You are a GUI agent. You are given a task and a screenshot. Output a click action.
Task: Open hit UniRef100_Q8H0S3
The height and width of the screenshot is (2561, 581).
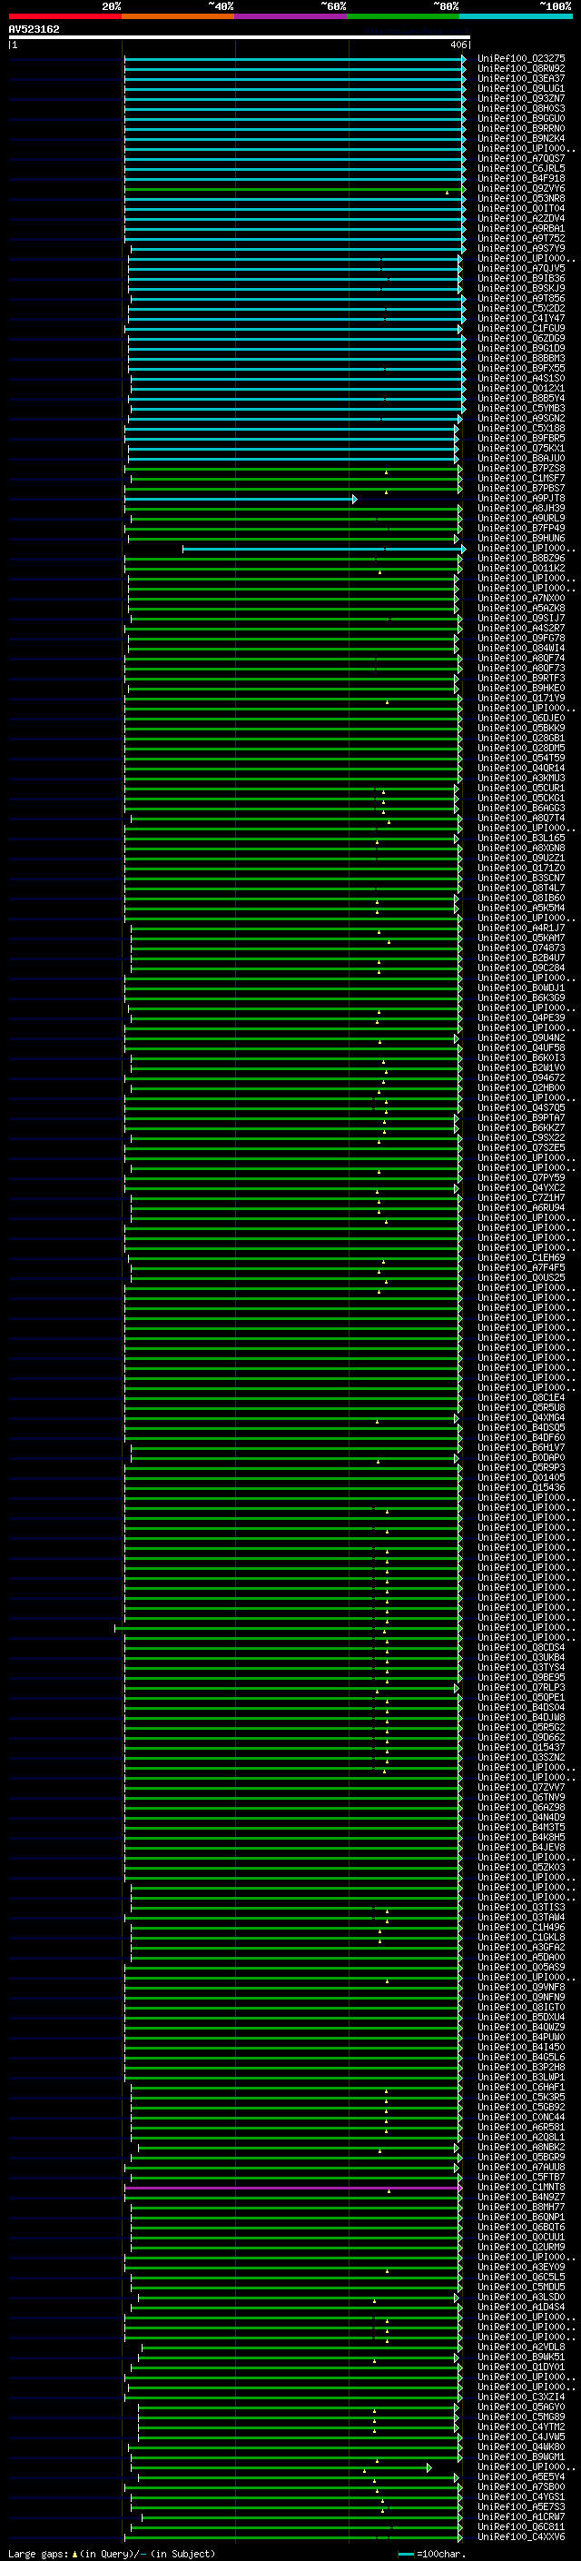click(x=520, y=108)
